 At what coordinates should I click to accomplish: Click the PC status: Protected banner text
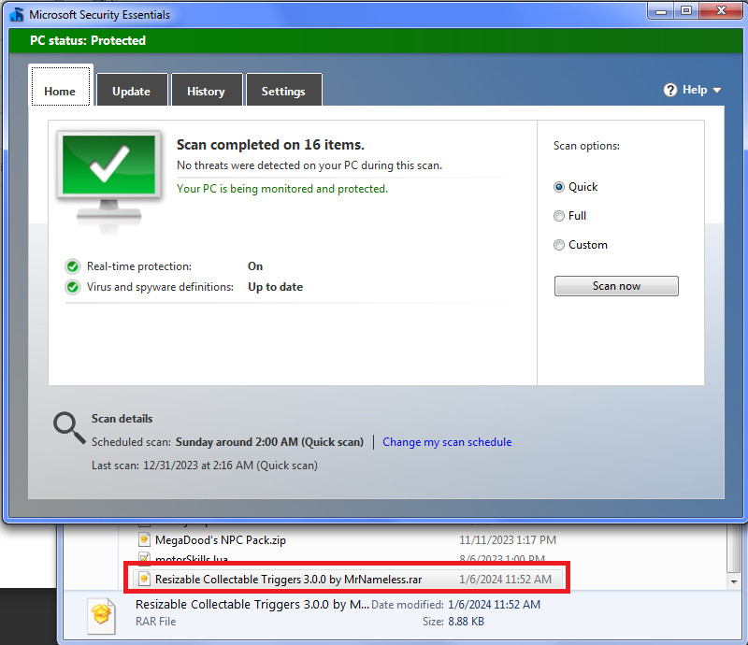(x=88, y=40)
